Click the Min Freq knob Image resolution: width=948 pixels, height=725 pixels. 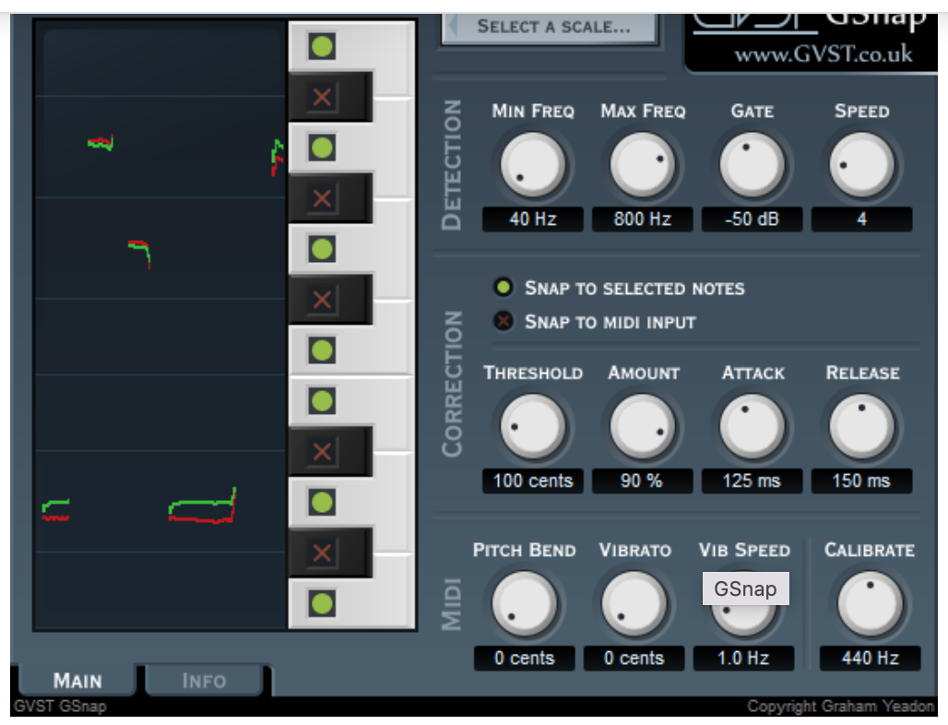click(533, 164)
